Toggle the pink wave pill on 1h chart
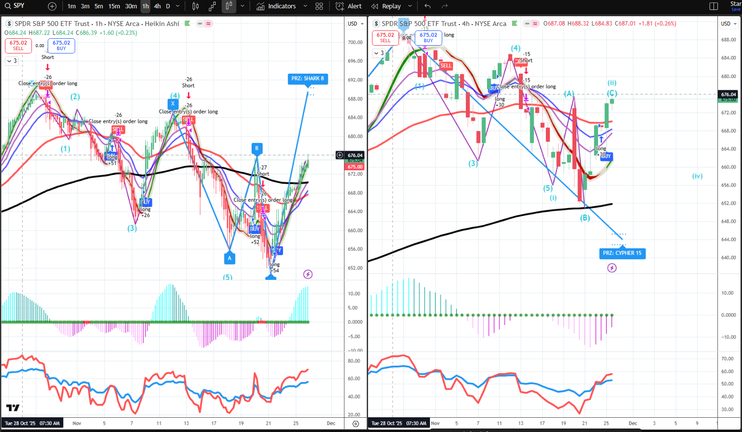 pyautogui.click(x=208, y=24)
